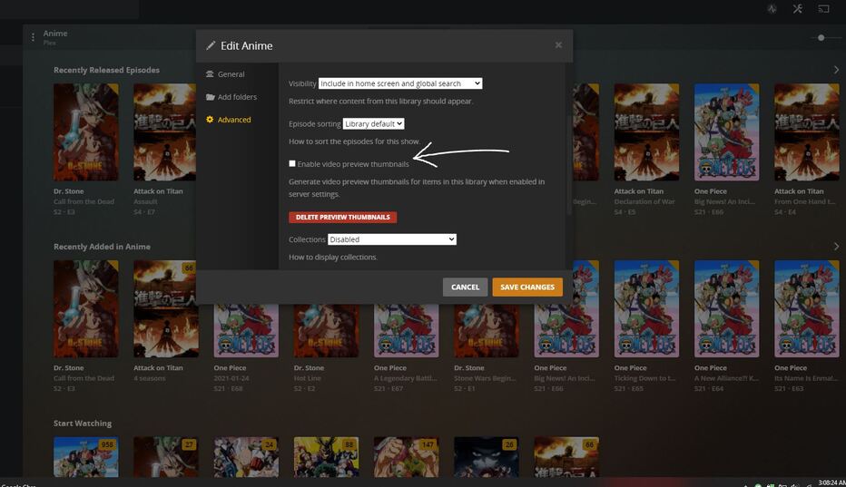Switch to the General section
846x487 pixels.
[225, 74]
